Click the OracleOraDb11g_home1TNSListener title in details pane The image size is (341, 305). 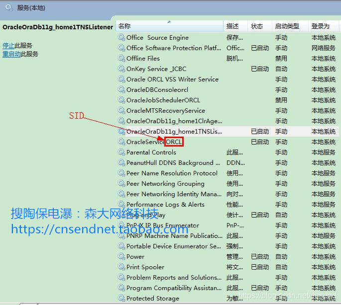[x=58, y=27]
